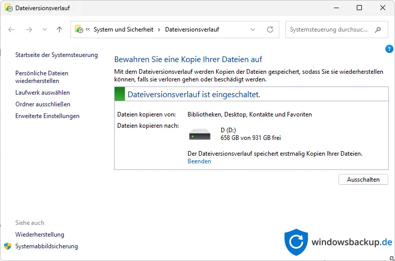Click the forward navigation arrow
Screen dimensions: 395x261
[x=29, y=30]
